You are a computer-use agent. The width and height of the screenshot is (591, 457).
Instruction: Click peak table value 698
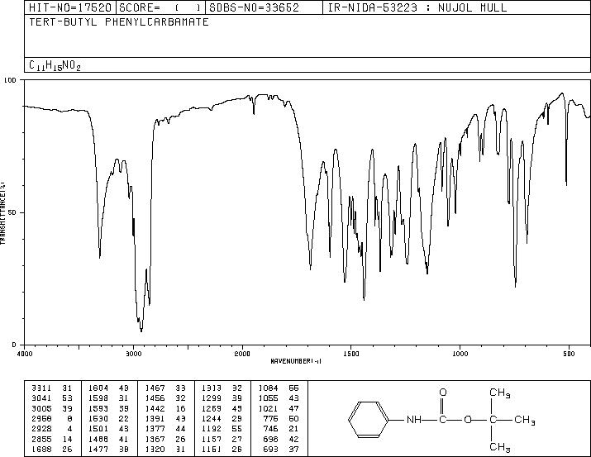click(x=270, y=439)
